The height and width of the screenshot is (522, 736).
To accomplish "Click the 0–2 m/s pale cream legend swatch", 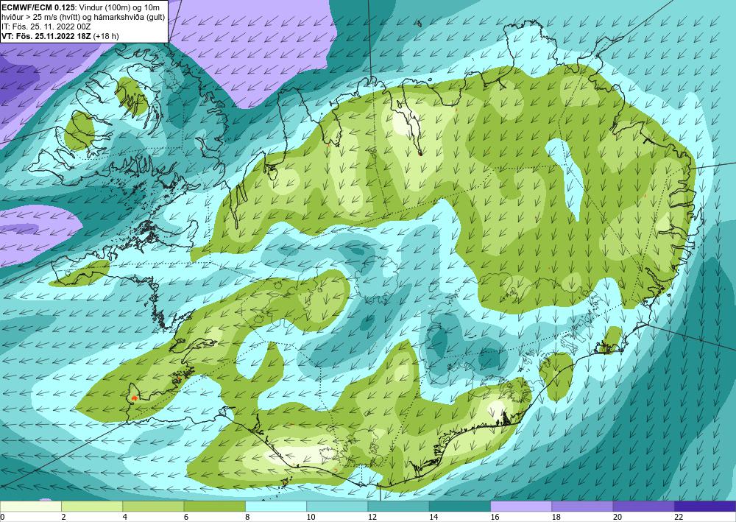I will 30,507.
